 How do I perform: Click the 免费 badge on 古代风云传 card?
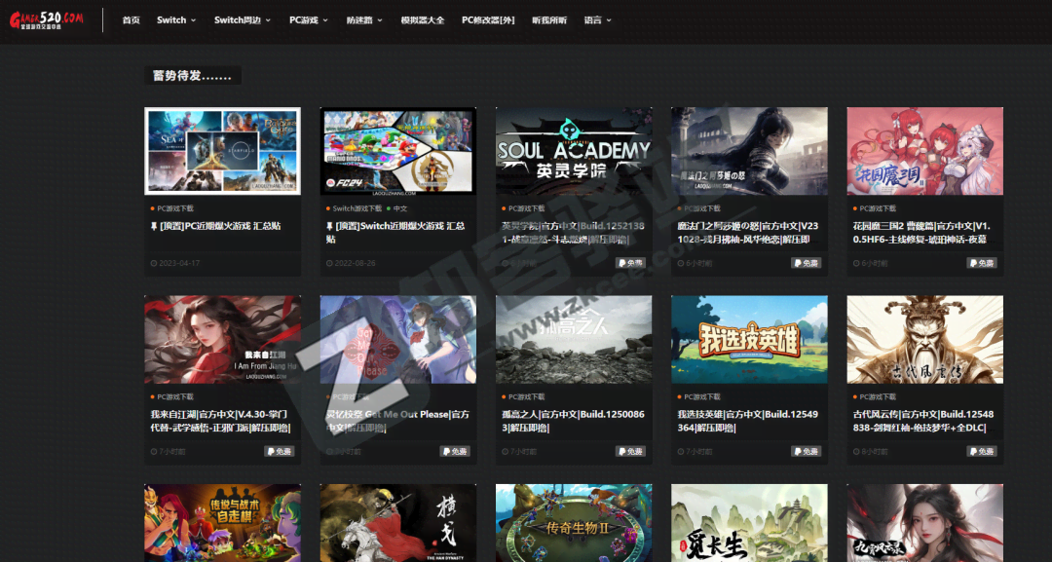coord(981,452)
